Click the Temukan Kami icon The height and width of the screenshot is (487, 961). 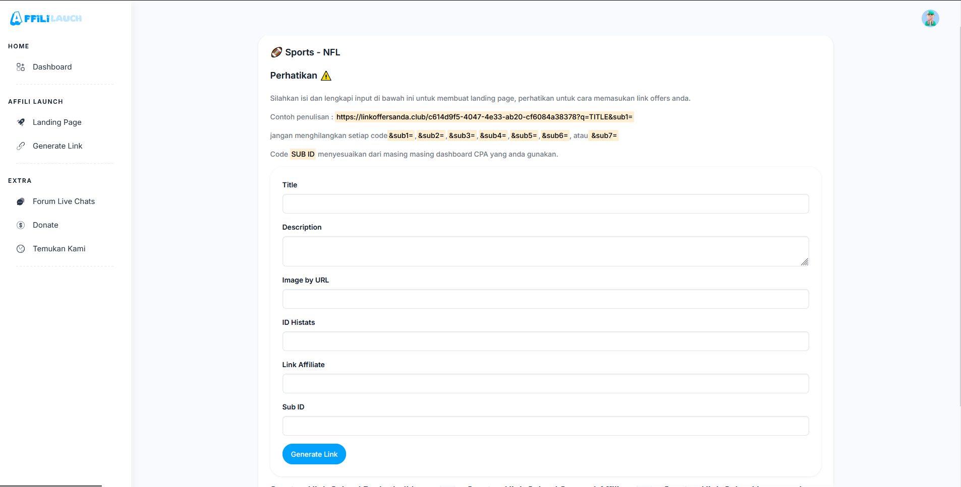click(21, 249)
